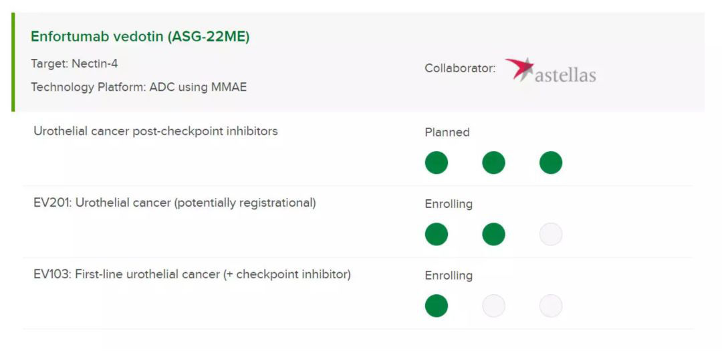
Task: Select EV103 First-line urothelial cancer text
Action: (x=192, y=275)
